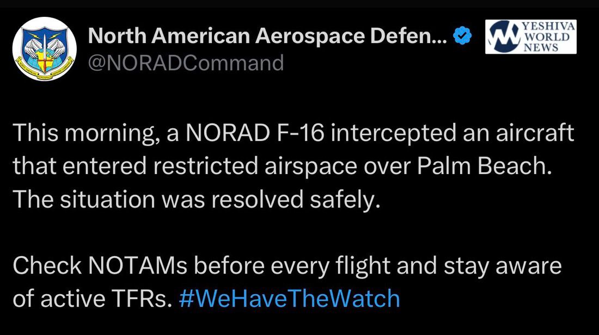Open the North American Aerospace Defen... display name
Screen dimensions: 599x335
(x=267, y=37)
